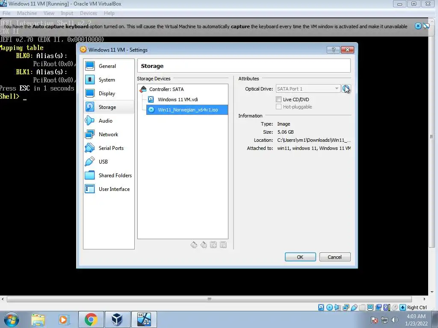438x328 pixels.
Task: Click the network tray icon
Action: pos(385,320)
